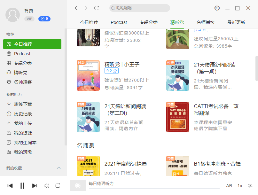Toggle the loop playback mode icon

click(58, 186)
